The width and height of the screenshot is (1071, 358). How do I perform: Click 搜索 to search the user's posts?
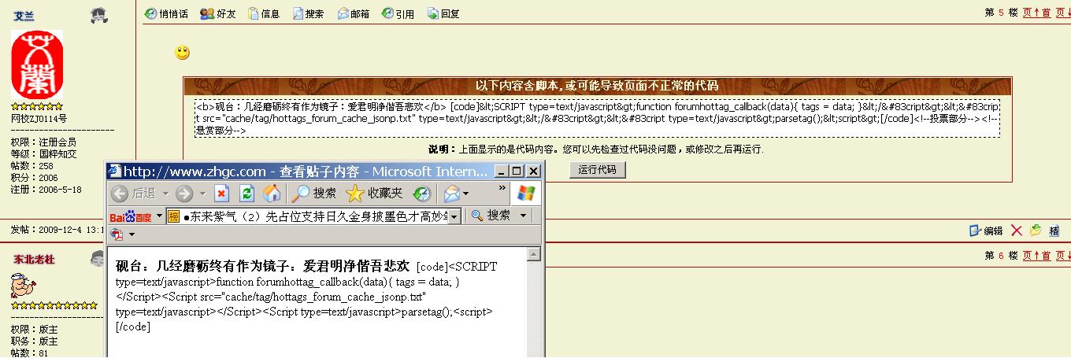point(308,13)
